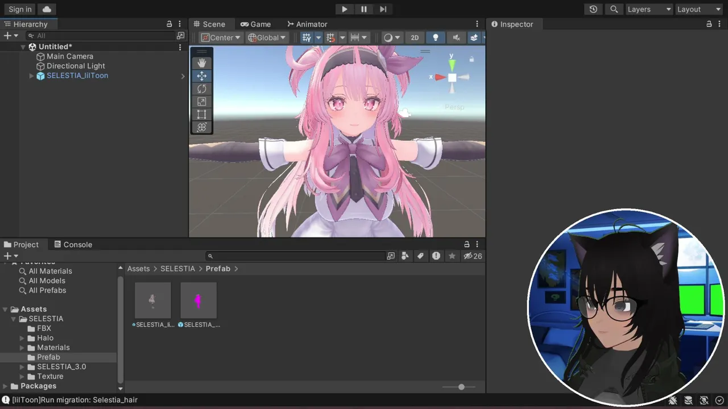The image size is (728, 409).
Task: Toggle scene lighting lightbulb
Action: 436,37
